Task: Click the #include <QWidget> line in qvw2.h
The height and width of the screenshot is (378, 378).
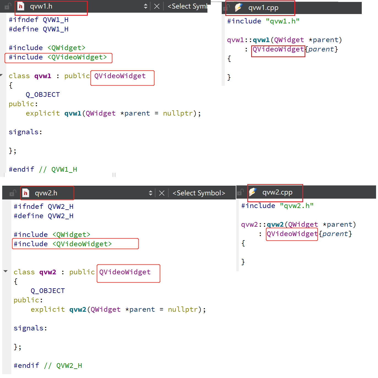Action: point(52,235)
